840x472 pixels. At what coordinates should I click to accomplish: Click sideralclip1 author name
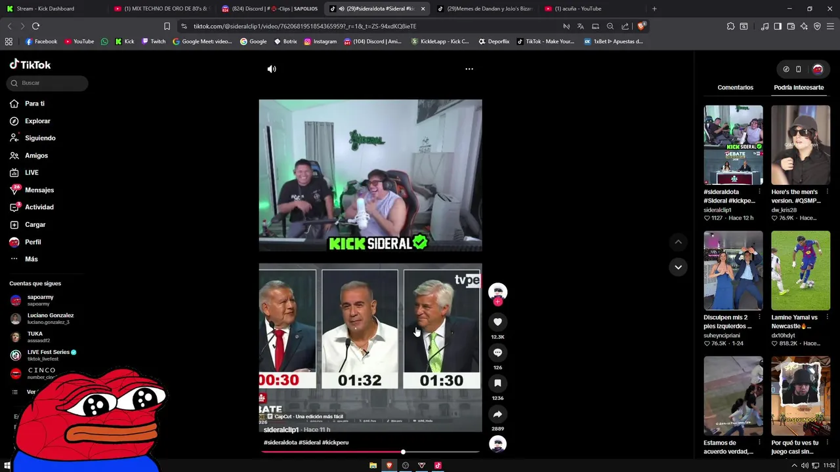pos(281,430)
